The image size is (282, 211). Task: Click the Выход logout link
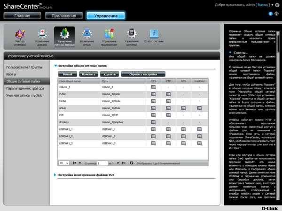(263, 5)
